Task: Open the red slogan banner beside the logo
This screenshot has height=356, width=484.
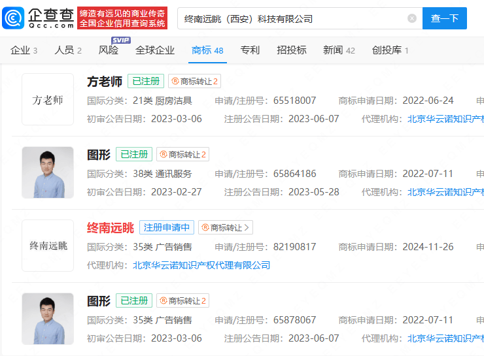Action: pos(122,18)
